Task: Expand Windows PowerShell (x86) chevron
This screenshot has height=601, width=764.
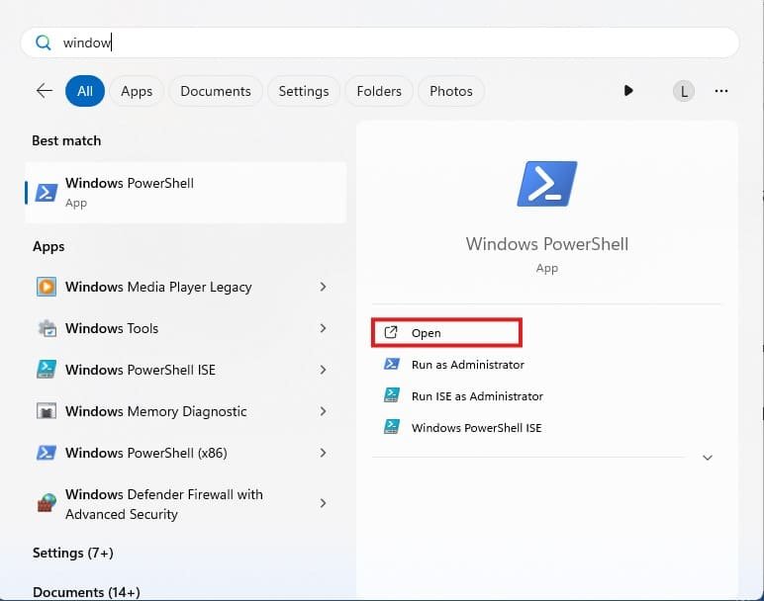Action: 323,453
